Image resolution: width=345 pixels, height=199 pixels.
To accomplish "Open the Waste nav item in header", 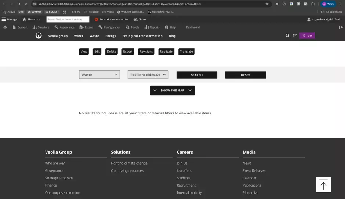I will (94, 36).
